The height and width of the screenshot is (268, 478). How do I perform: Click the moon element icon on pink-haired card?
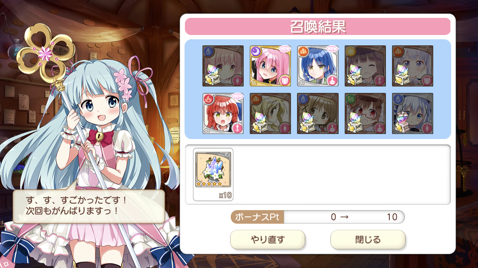[x=256, y=51]
